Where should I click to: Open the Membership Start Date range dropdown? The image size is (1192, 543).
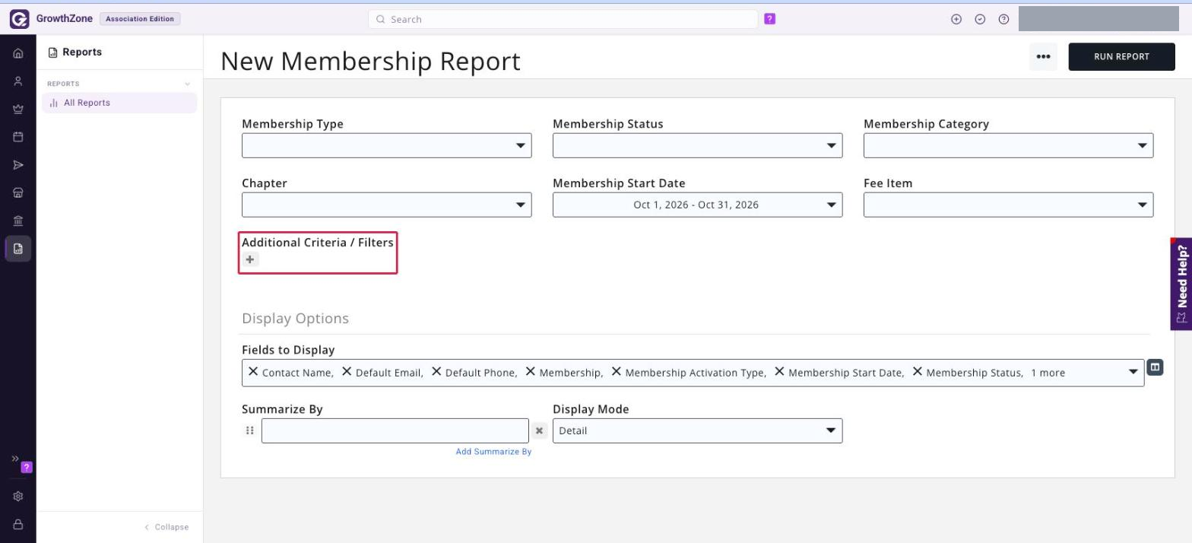(x=697, y=205)
